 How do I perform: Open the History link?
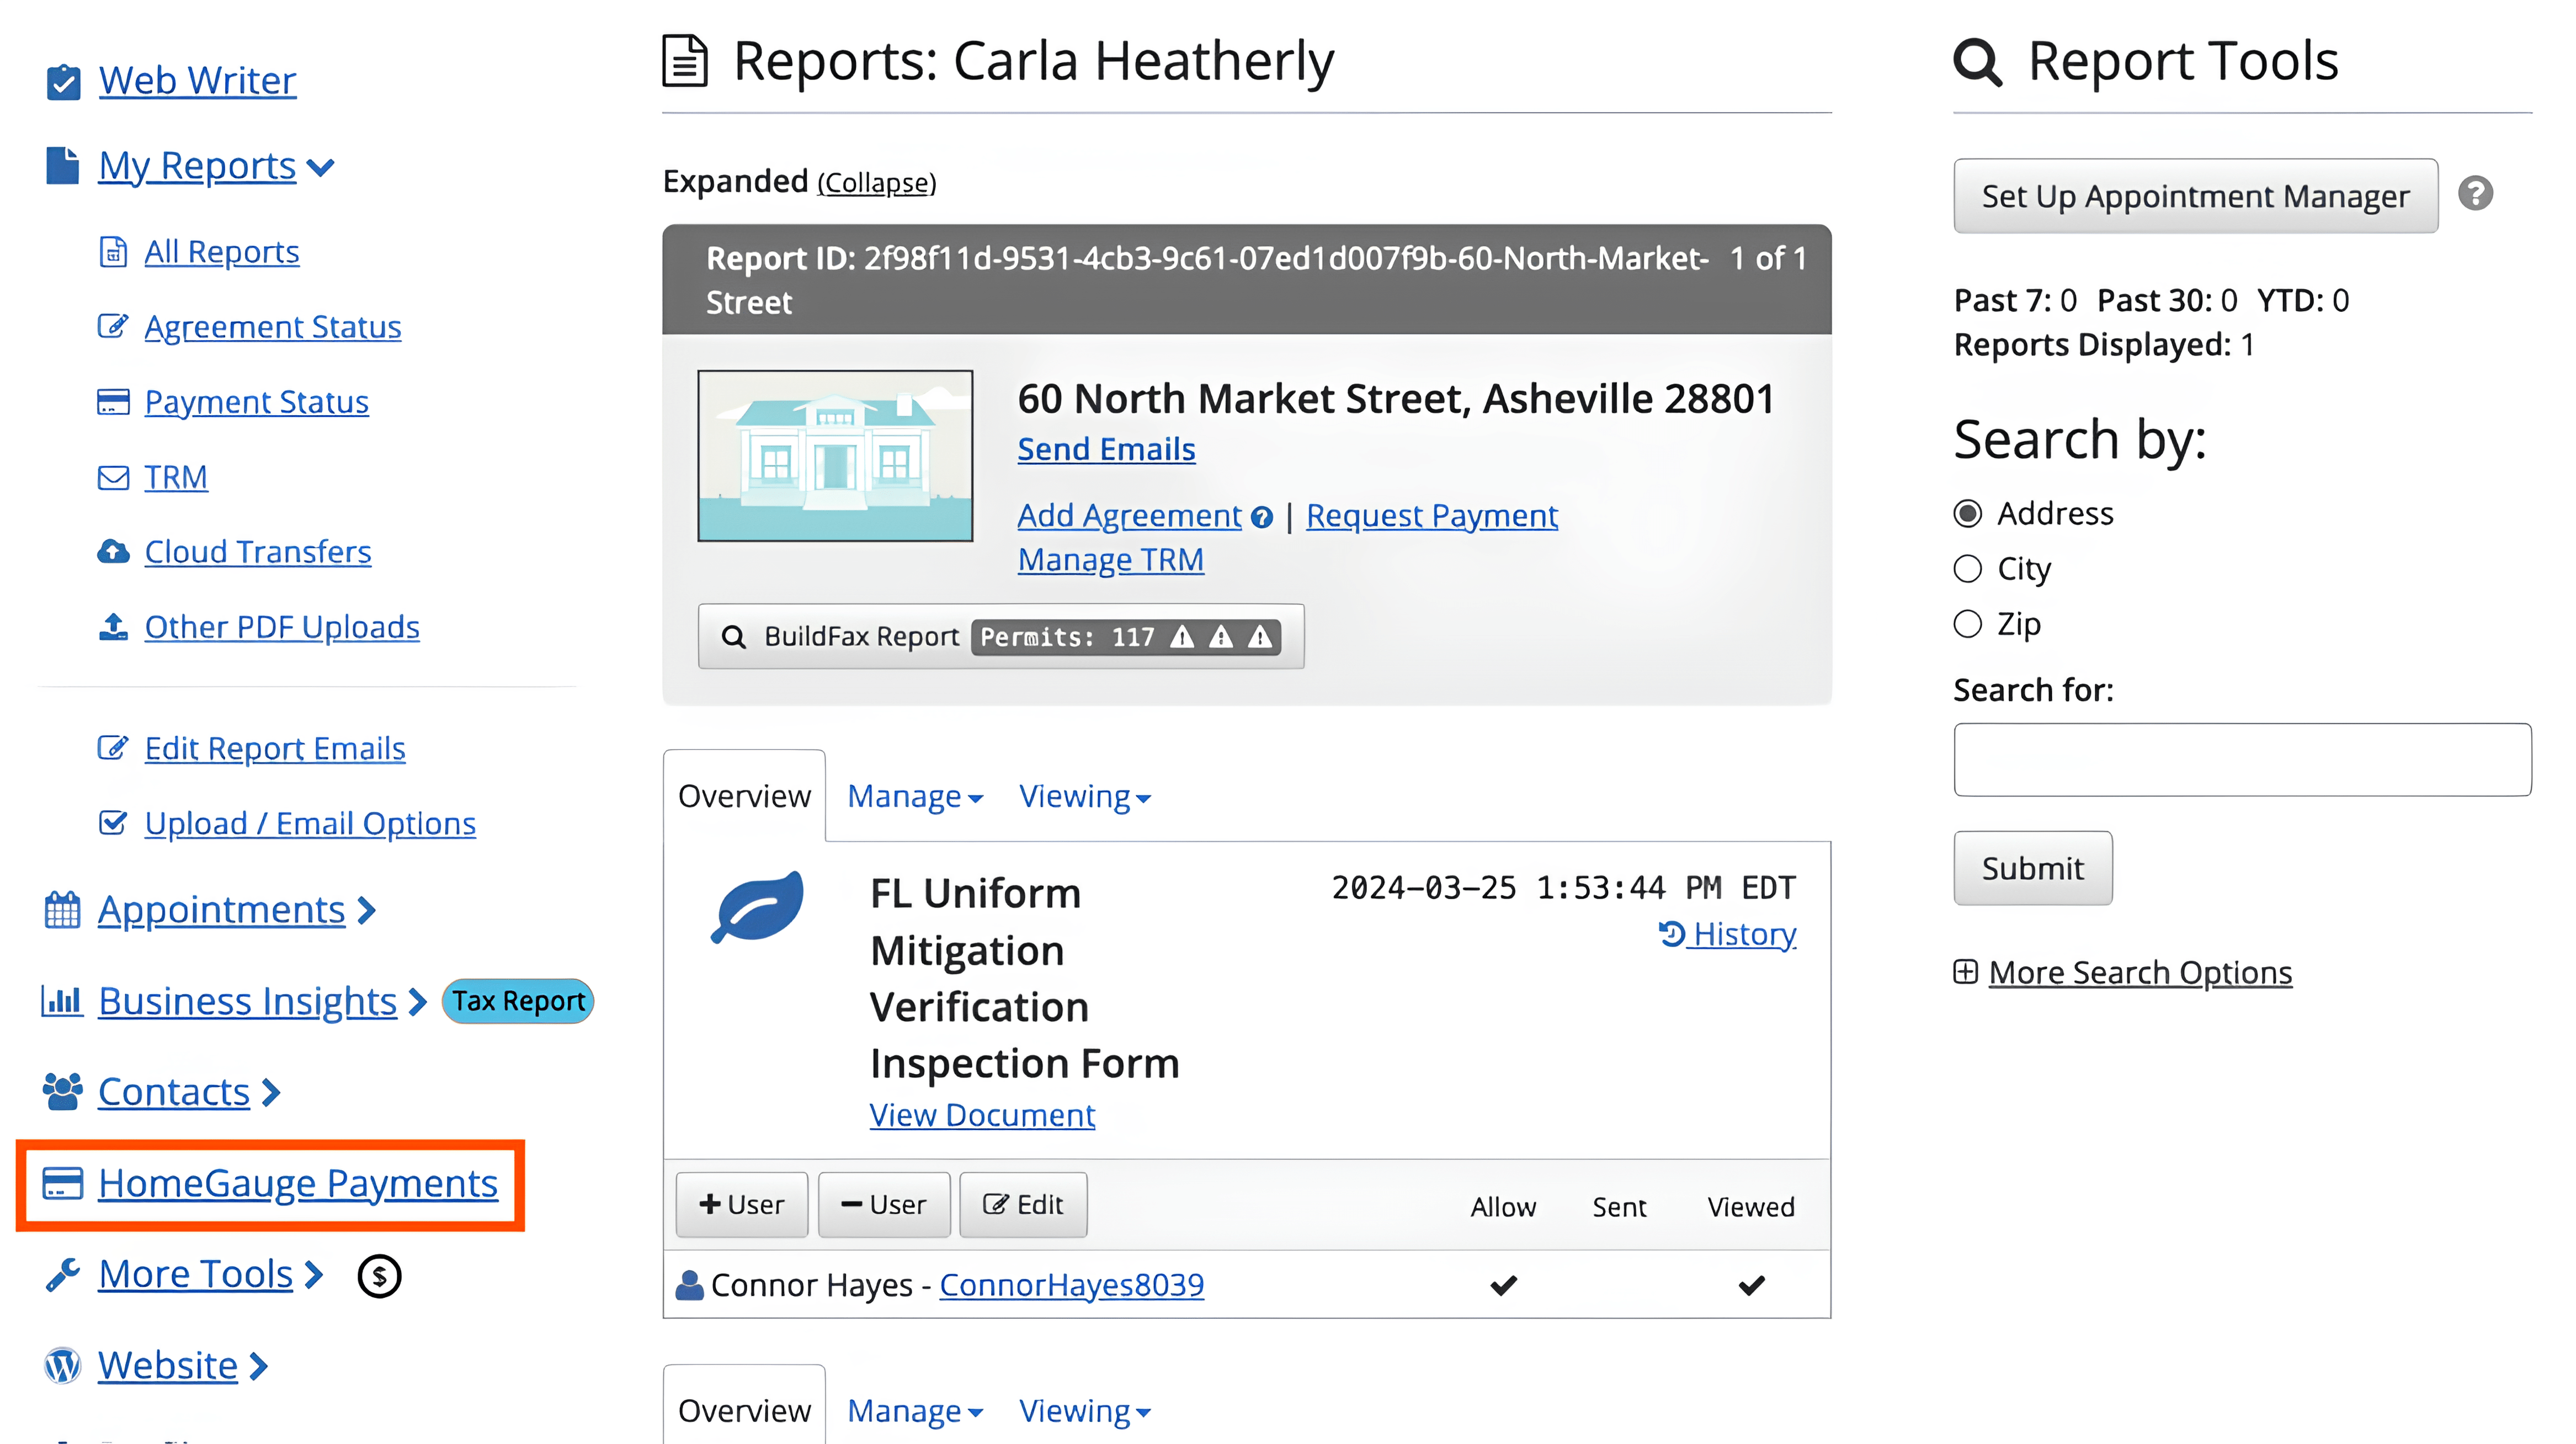click(1727, 934)
